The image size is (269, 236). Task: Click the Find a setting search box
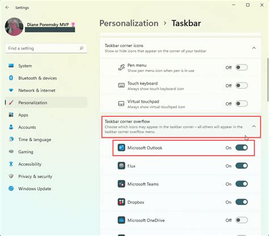click(46, 48)
